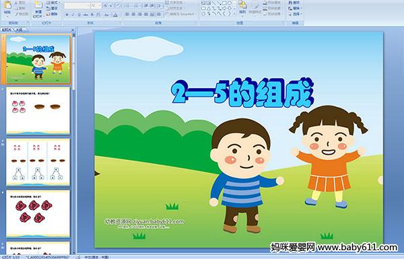The image size is (404, 259).
Task: Close the slide thumbnails pane
Action: 73,30
